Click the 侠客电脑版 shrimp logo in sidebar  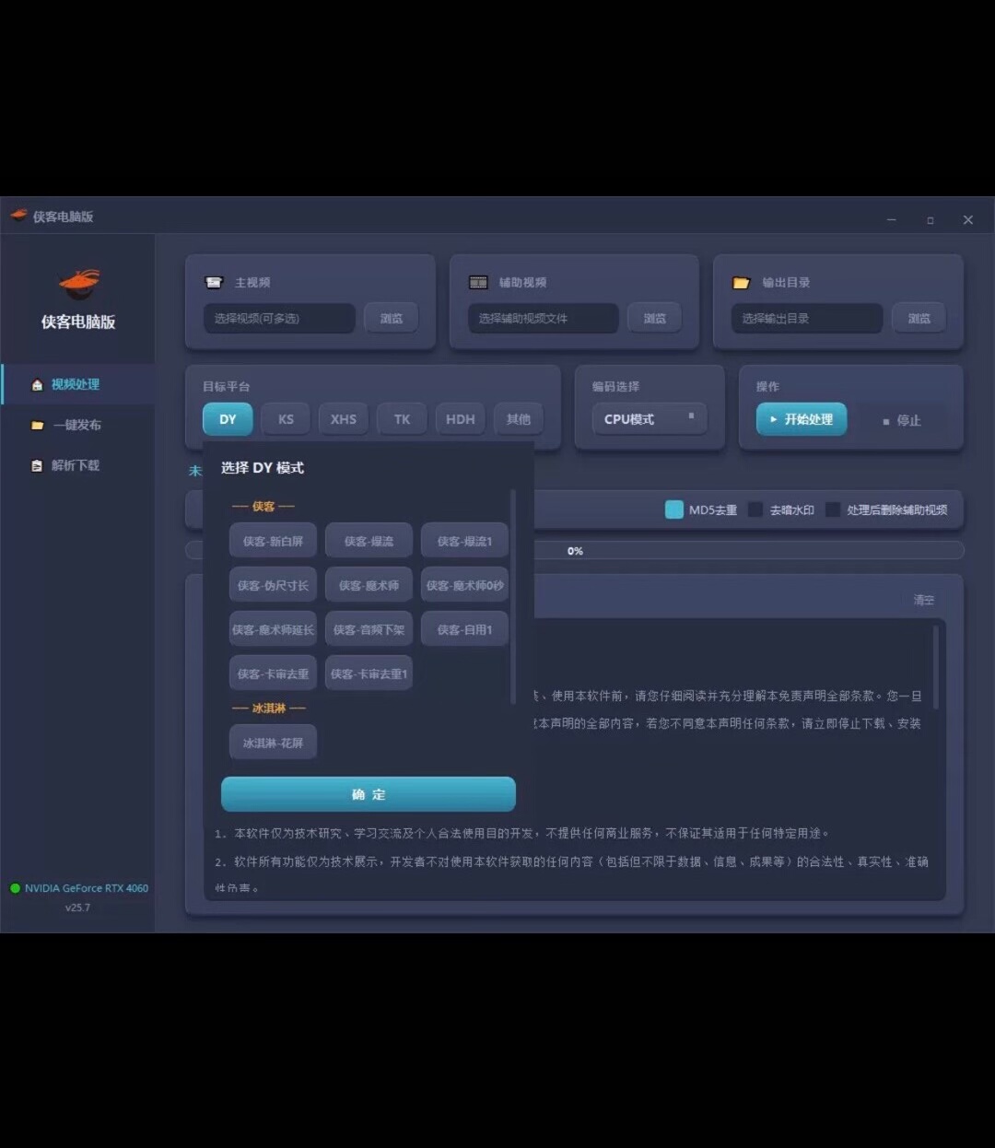coord(78,284)
